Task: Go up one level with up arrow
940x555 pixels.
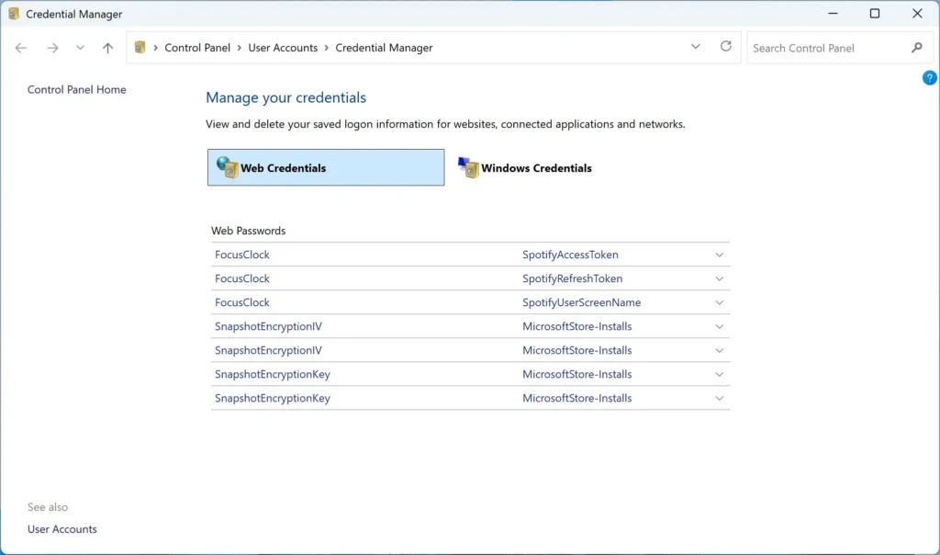Action: pos(107,48)
